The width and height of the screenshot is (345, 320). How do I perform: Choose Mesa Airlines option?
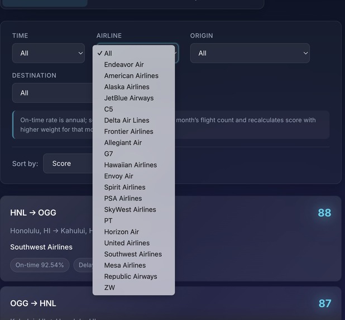(133, 265)
